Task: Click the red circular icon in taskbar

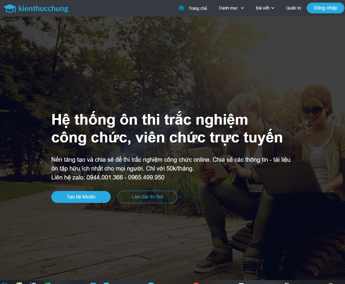Action: click(x=196, y=283)
